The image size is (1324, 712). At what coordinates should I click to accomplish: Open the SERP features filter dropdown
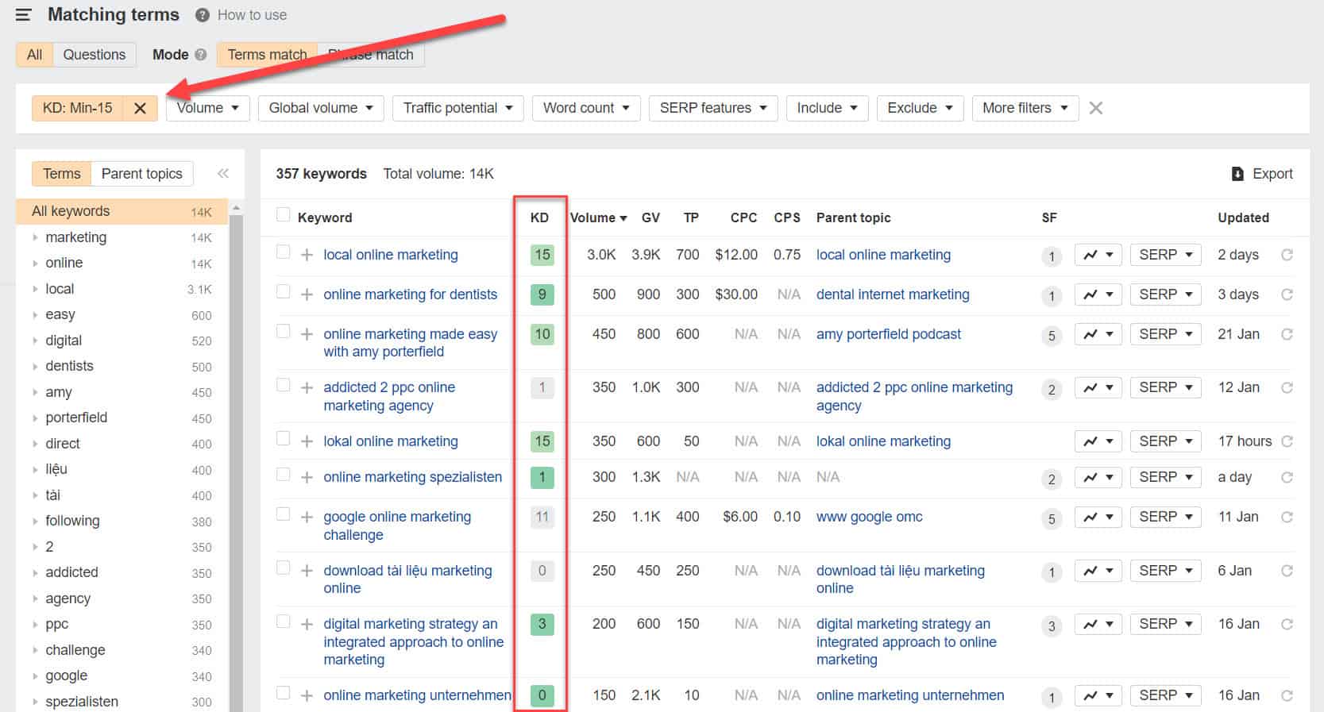tap(713, 108)
